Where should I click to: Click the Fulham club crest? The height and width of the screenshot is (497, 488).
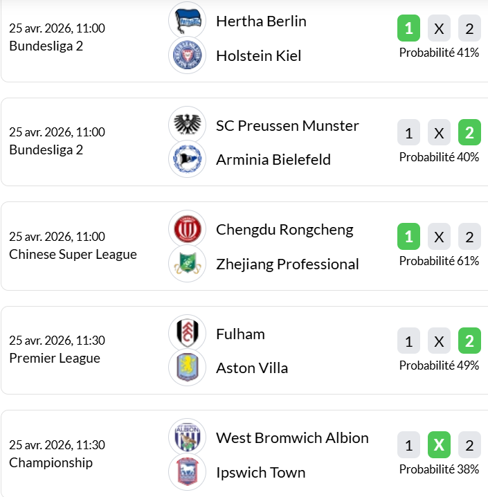(187, 334)
